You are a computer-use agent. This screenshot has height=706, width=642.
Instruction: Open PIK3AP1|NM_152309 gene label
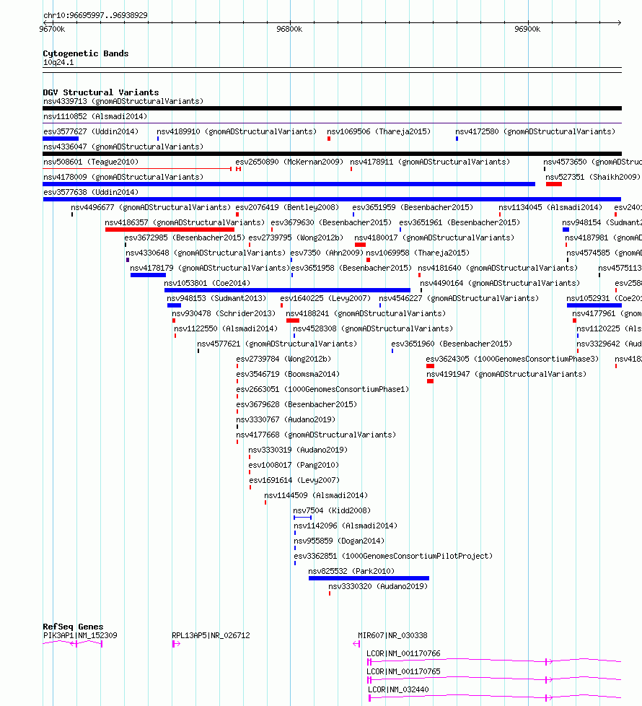pyautogui.click(x=80, y=636)
